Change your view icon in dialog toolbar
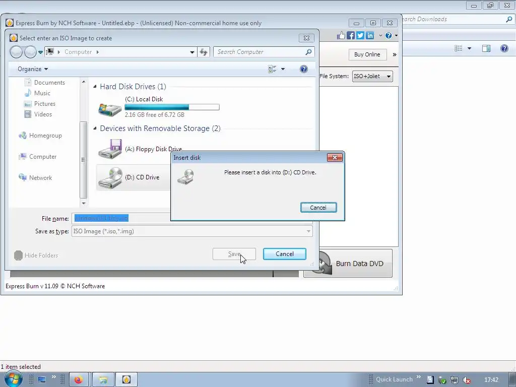 [x=272, y=69]
